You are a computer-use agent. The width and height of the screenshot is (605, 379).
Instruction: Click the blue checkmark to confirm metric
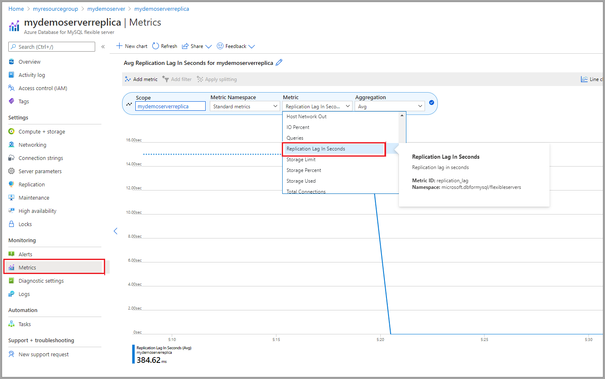432,102
